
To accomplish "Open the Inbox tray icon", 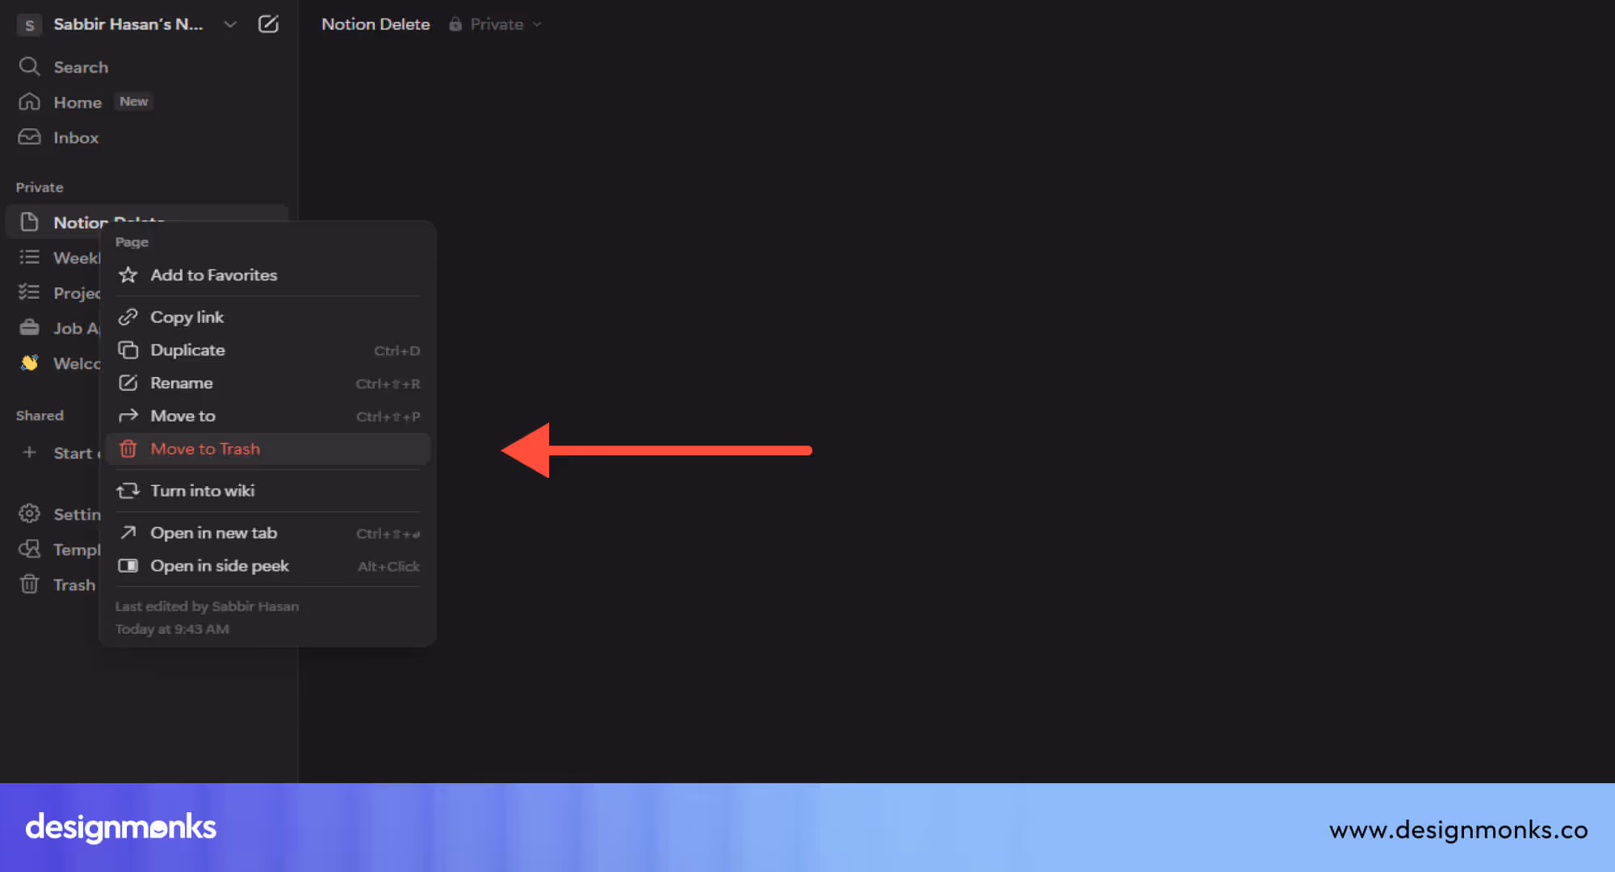I will 29,137.
